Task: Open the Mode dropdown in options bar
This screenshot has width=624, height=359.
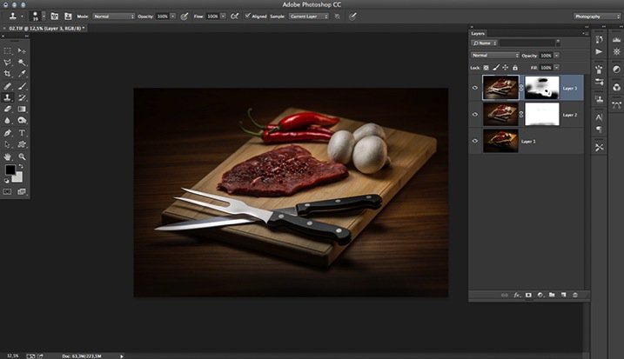Action: point(111,17)
